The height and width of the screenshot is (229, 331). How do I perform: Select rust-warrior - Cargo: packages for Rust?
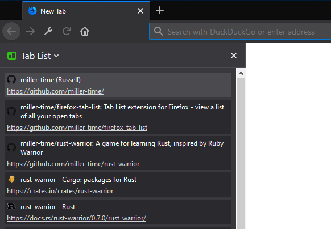point(78,180)
